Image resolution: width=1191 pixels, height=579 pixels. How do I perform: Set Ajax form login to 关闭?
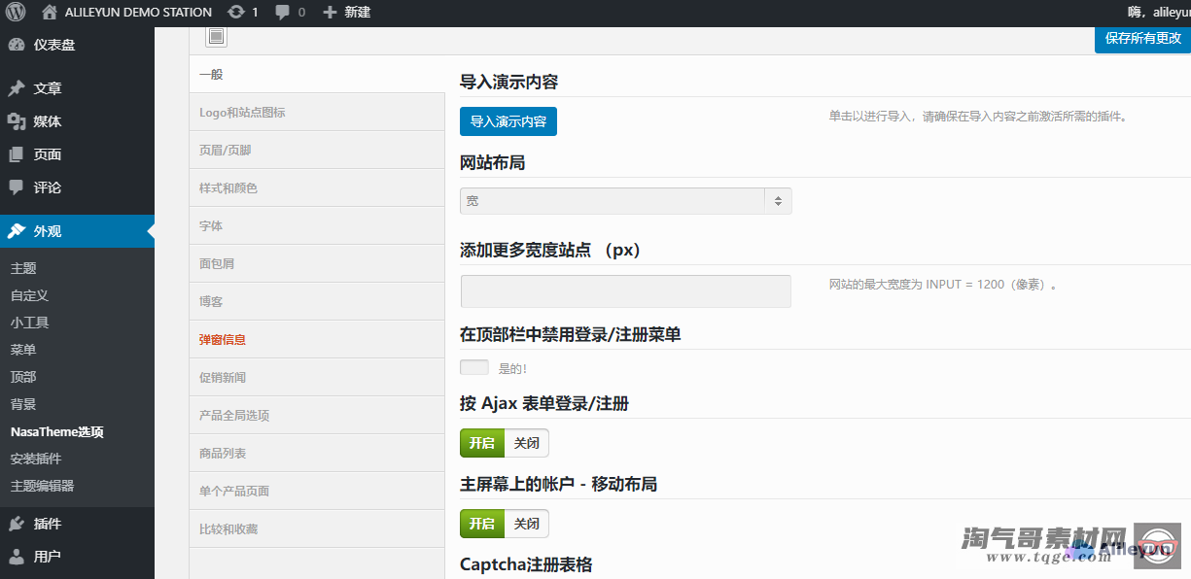coord(526,443)
